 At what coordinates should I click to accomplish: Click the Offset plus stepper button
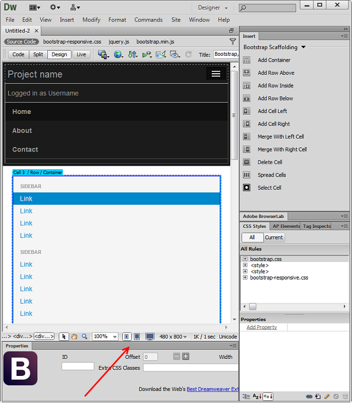pyautogui.click(x=186, y=356)
